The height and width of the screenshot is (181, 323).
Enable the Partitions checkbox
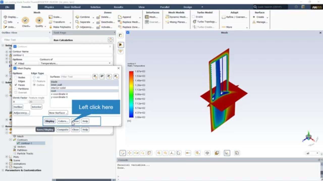(16, 89)
